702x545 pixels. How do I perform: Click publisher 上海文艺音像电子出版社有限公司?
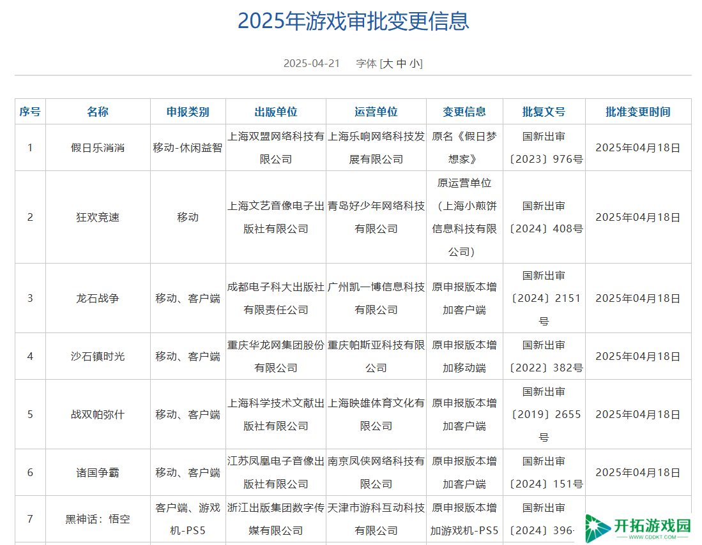(276, 217)
